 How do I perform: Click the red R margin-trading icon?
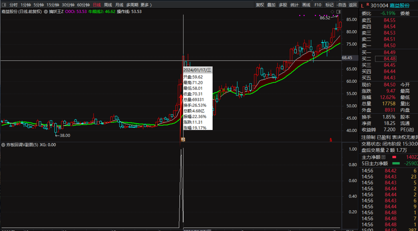[x=368, y=5]
